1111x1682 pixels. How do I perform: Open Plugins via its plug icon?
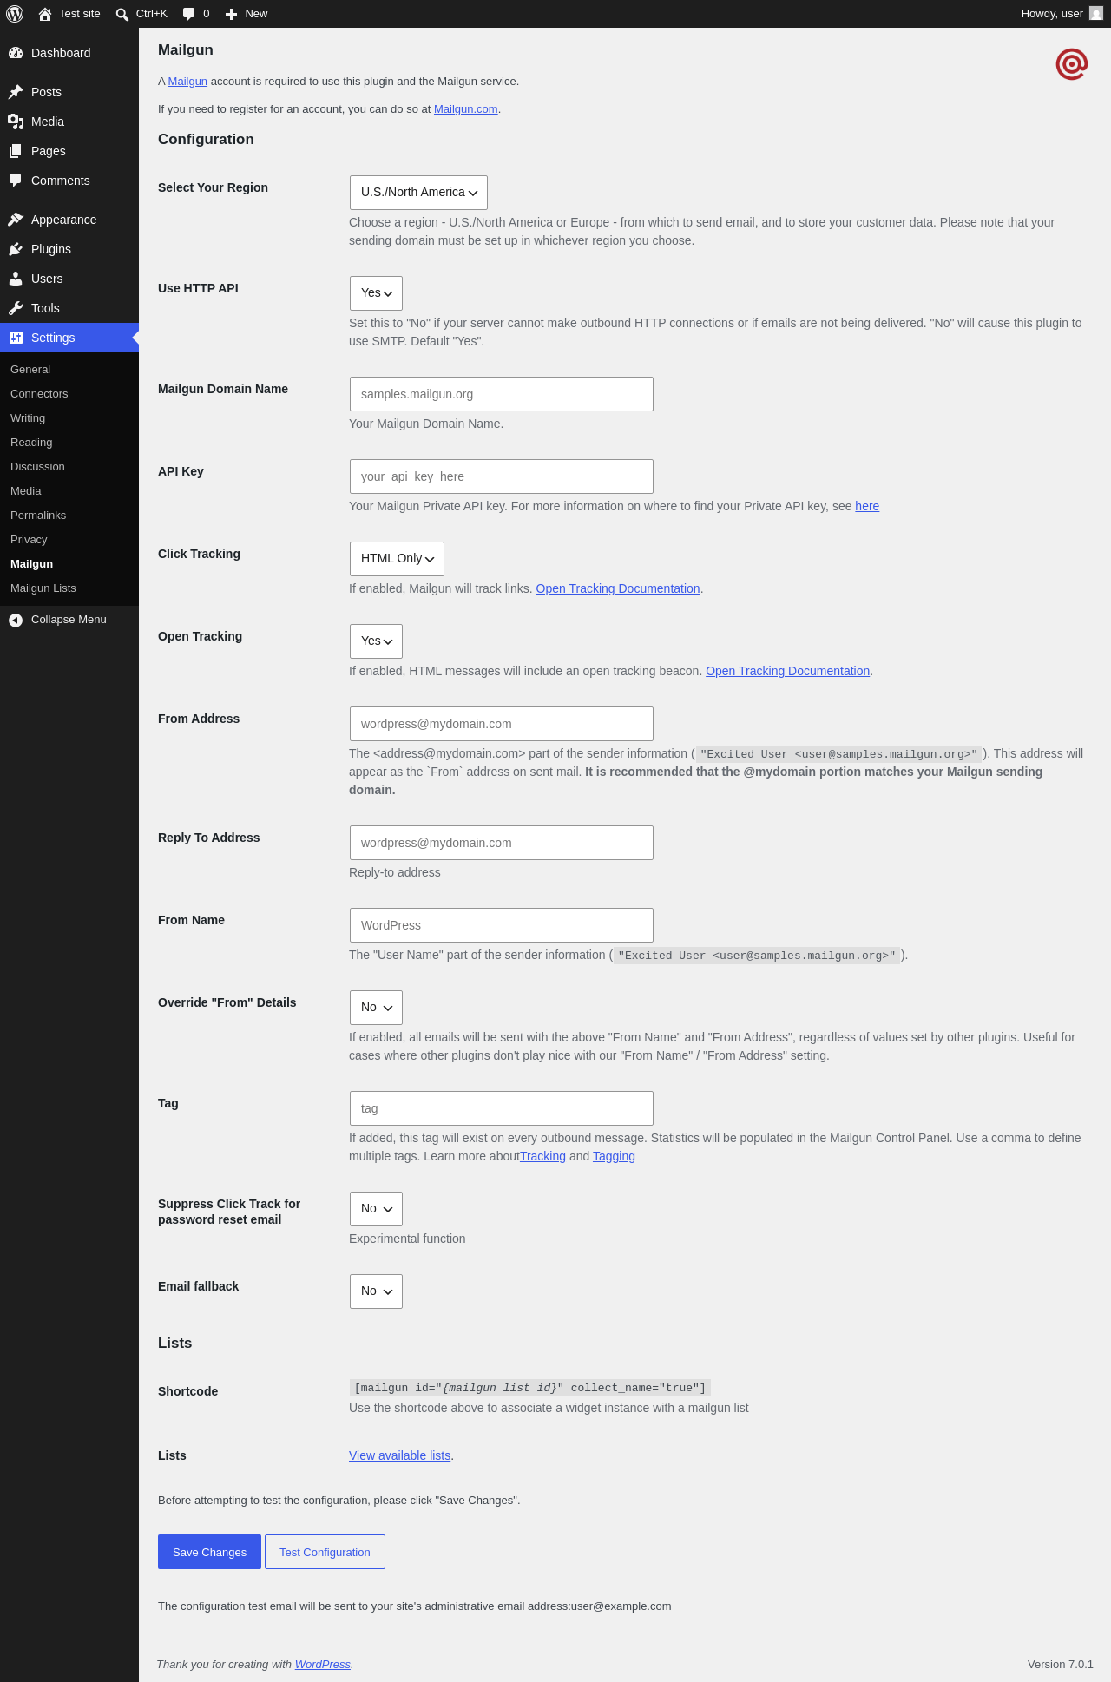pos(16,249)
